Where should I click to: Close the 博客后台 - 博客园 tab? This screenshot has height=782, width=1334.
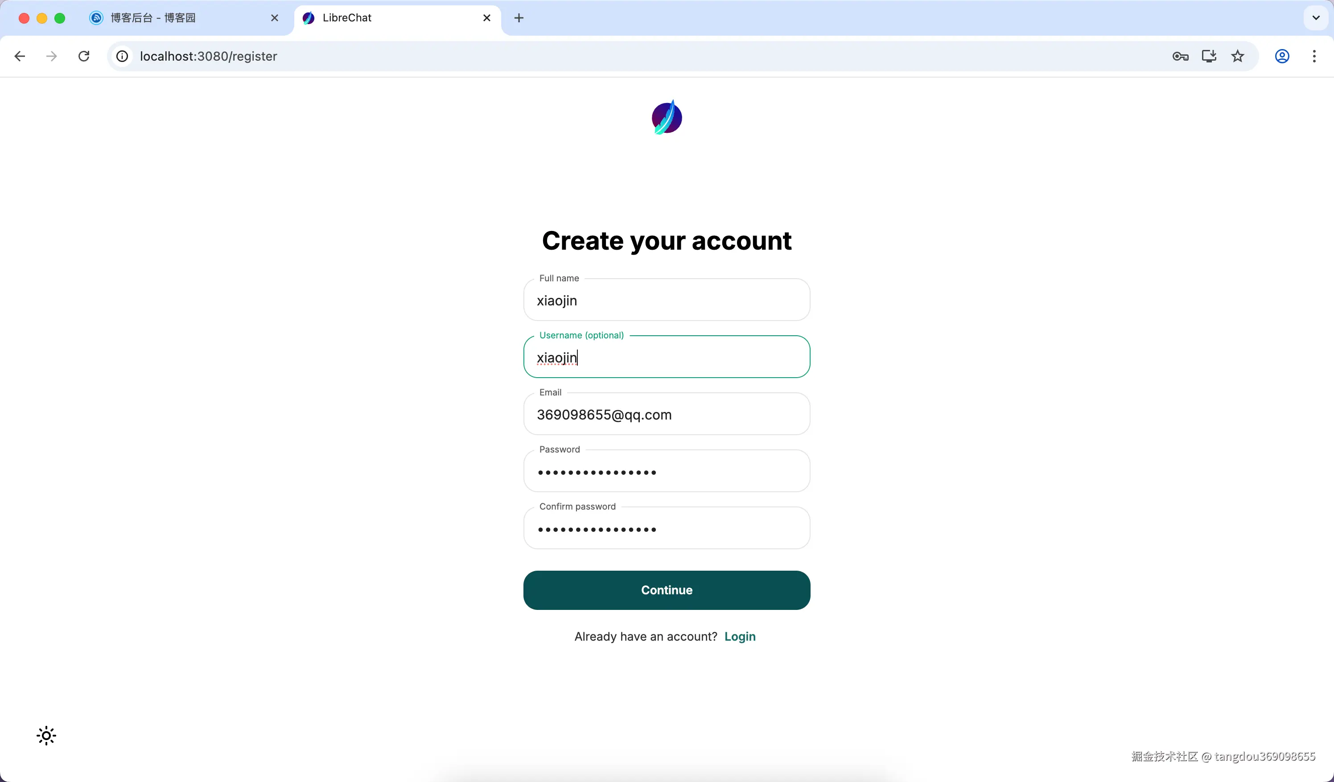(x=274, y=18)
